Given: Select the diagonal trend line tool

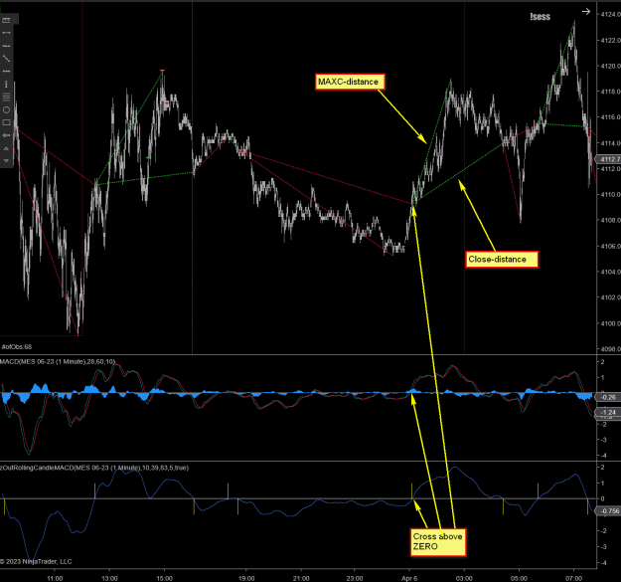Looking at the screenshot, I should 6,59.
